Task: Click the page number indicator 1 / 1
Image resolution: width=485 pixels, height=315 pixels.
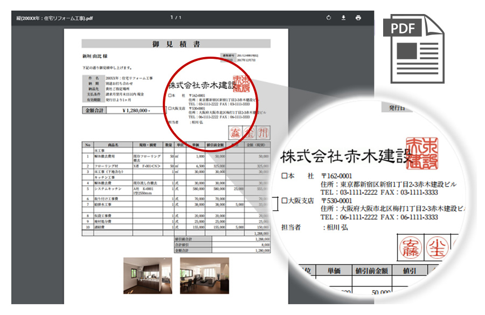Action: pos(176,18)
